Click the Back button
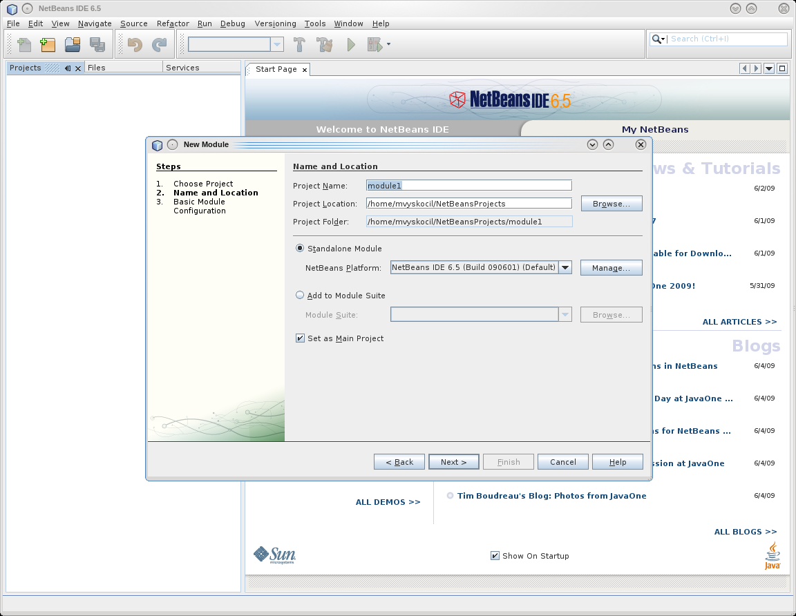The image size is (796, 616). pyautogui.click(x=399, y=462)
